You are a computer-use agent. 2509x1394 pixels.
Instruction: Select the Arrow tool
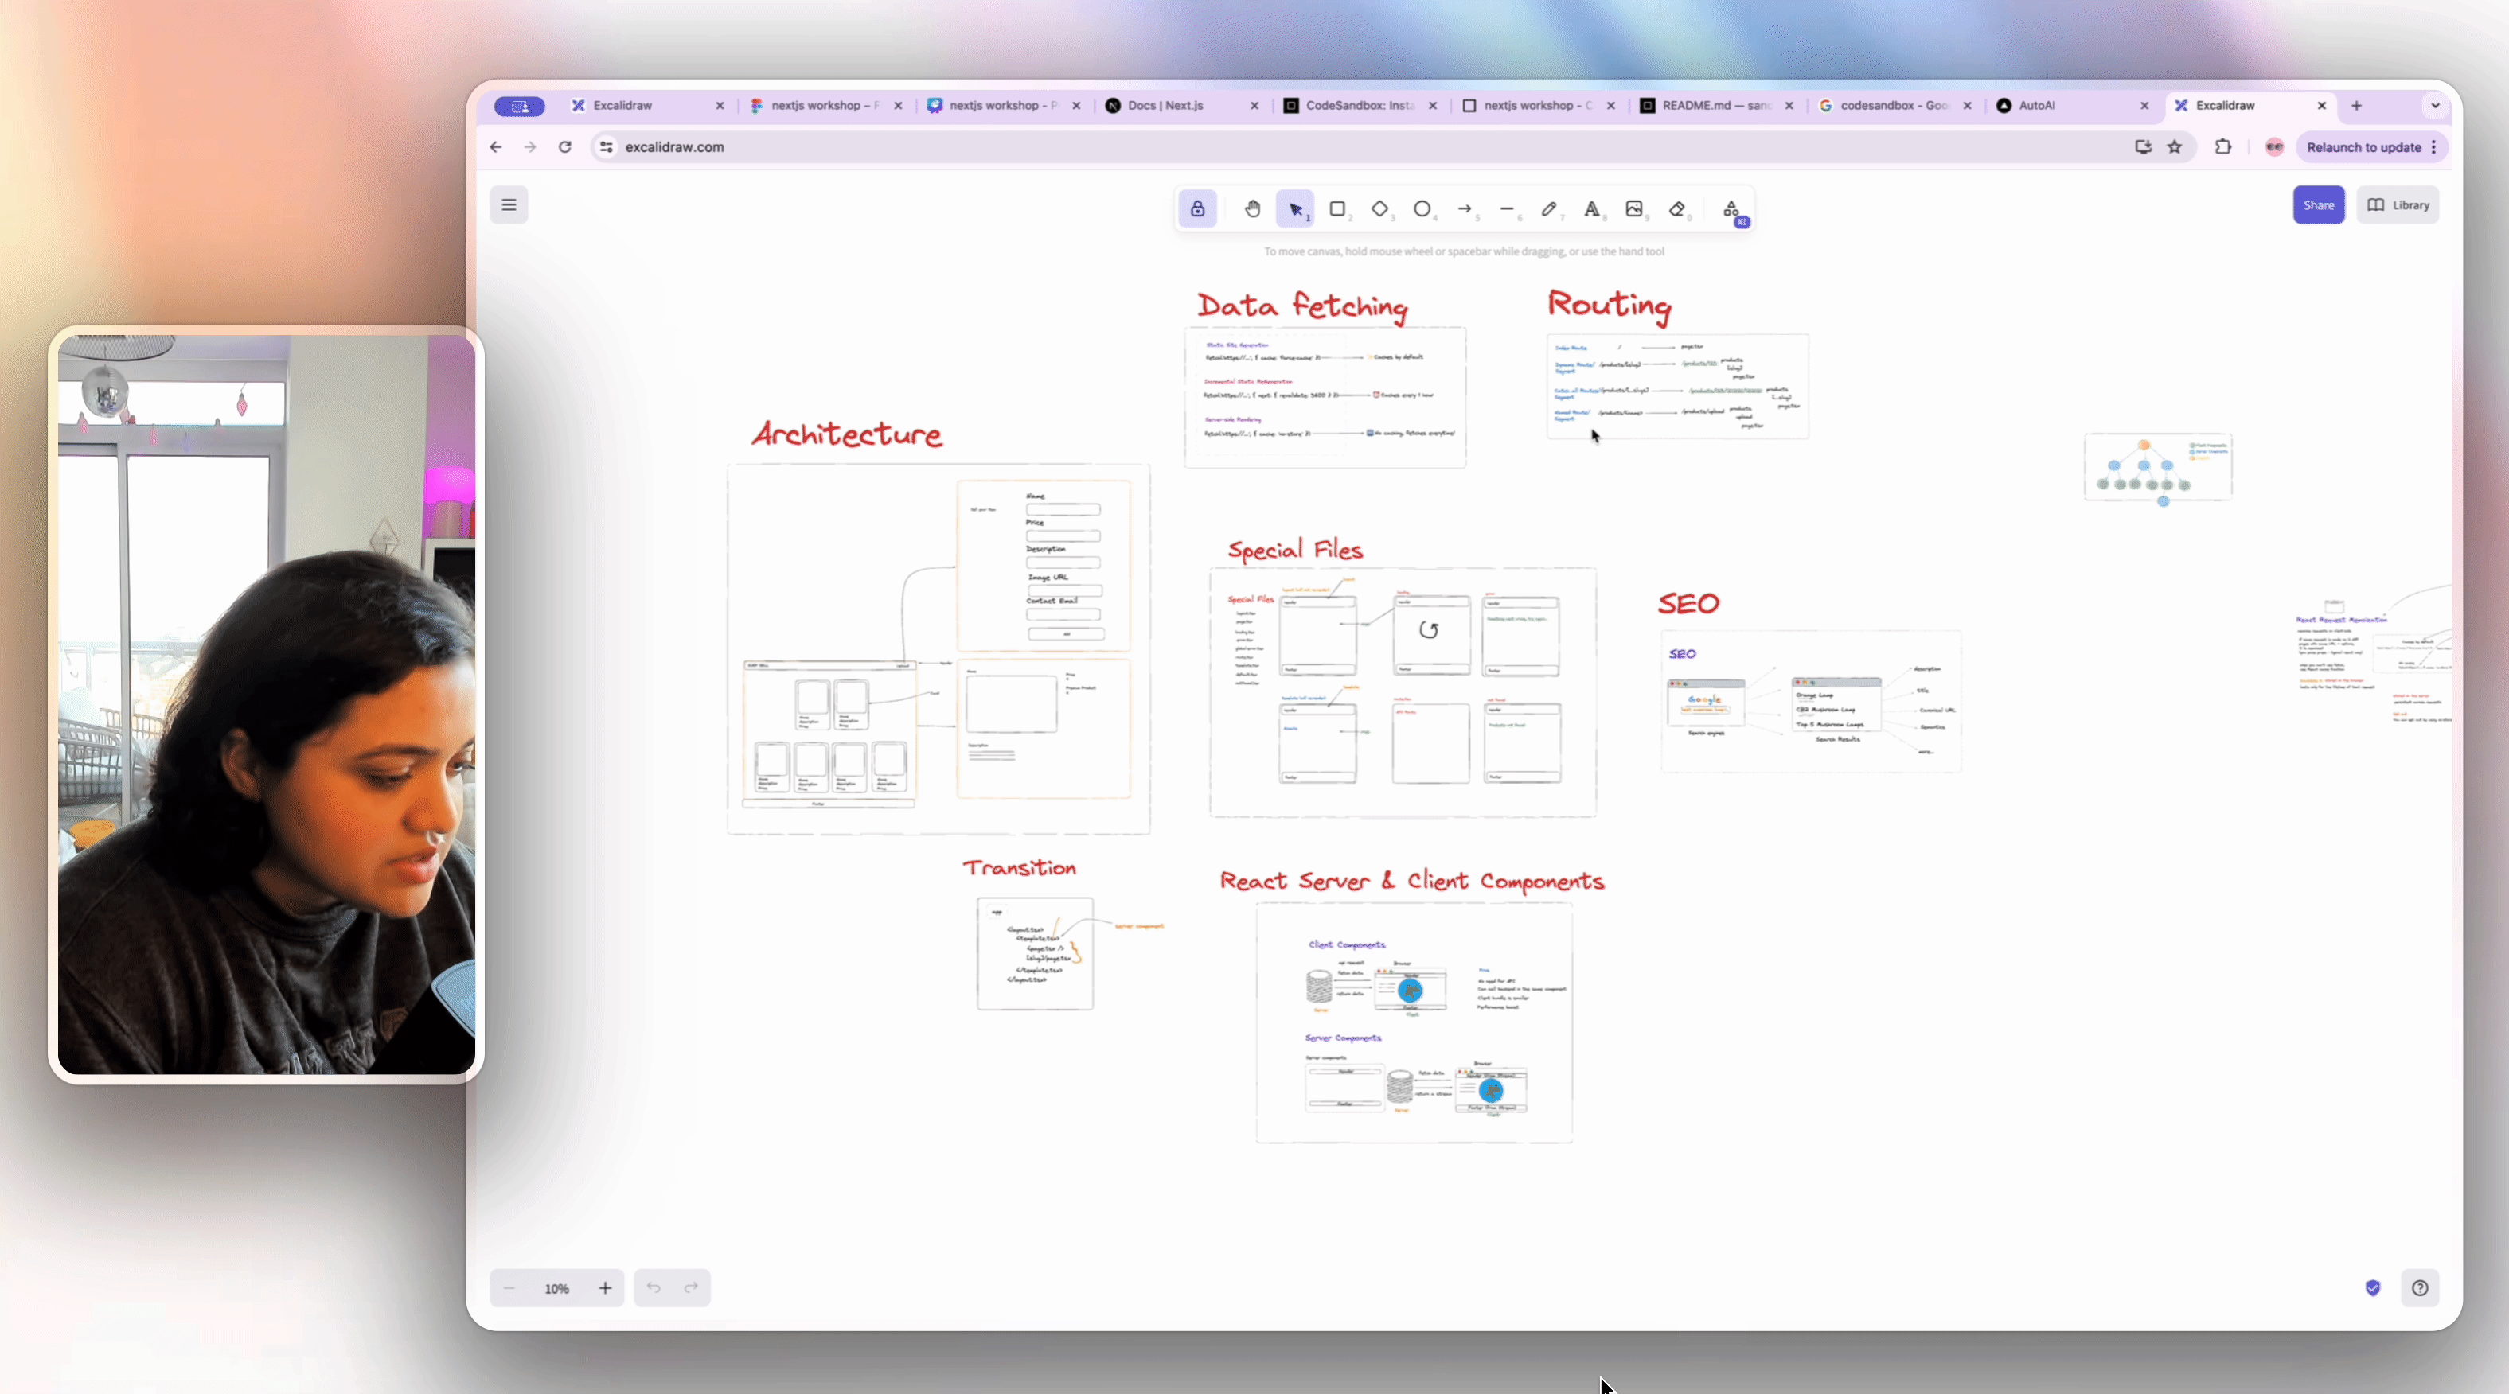tap(1465, 209)
